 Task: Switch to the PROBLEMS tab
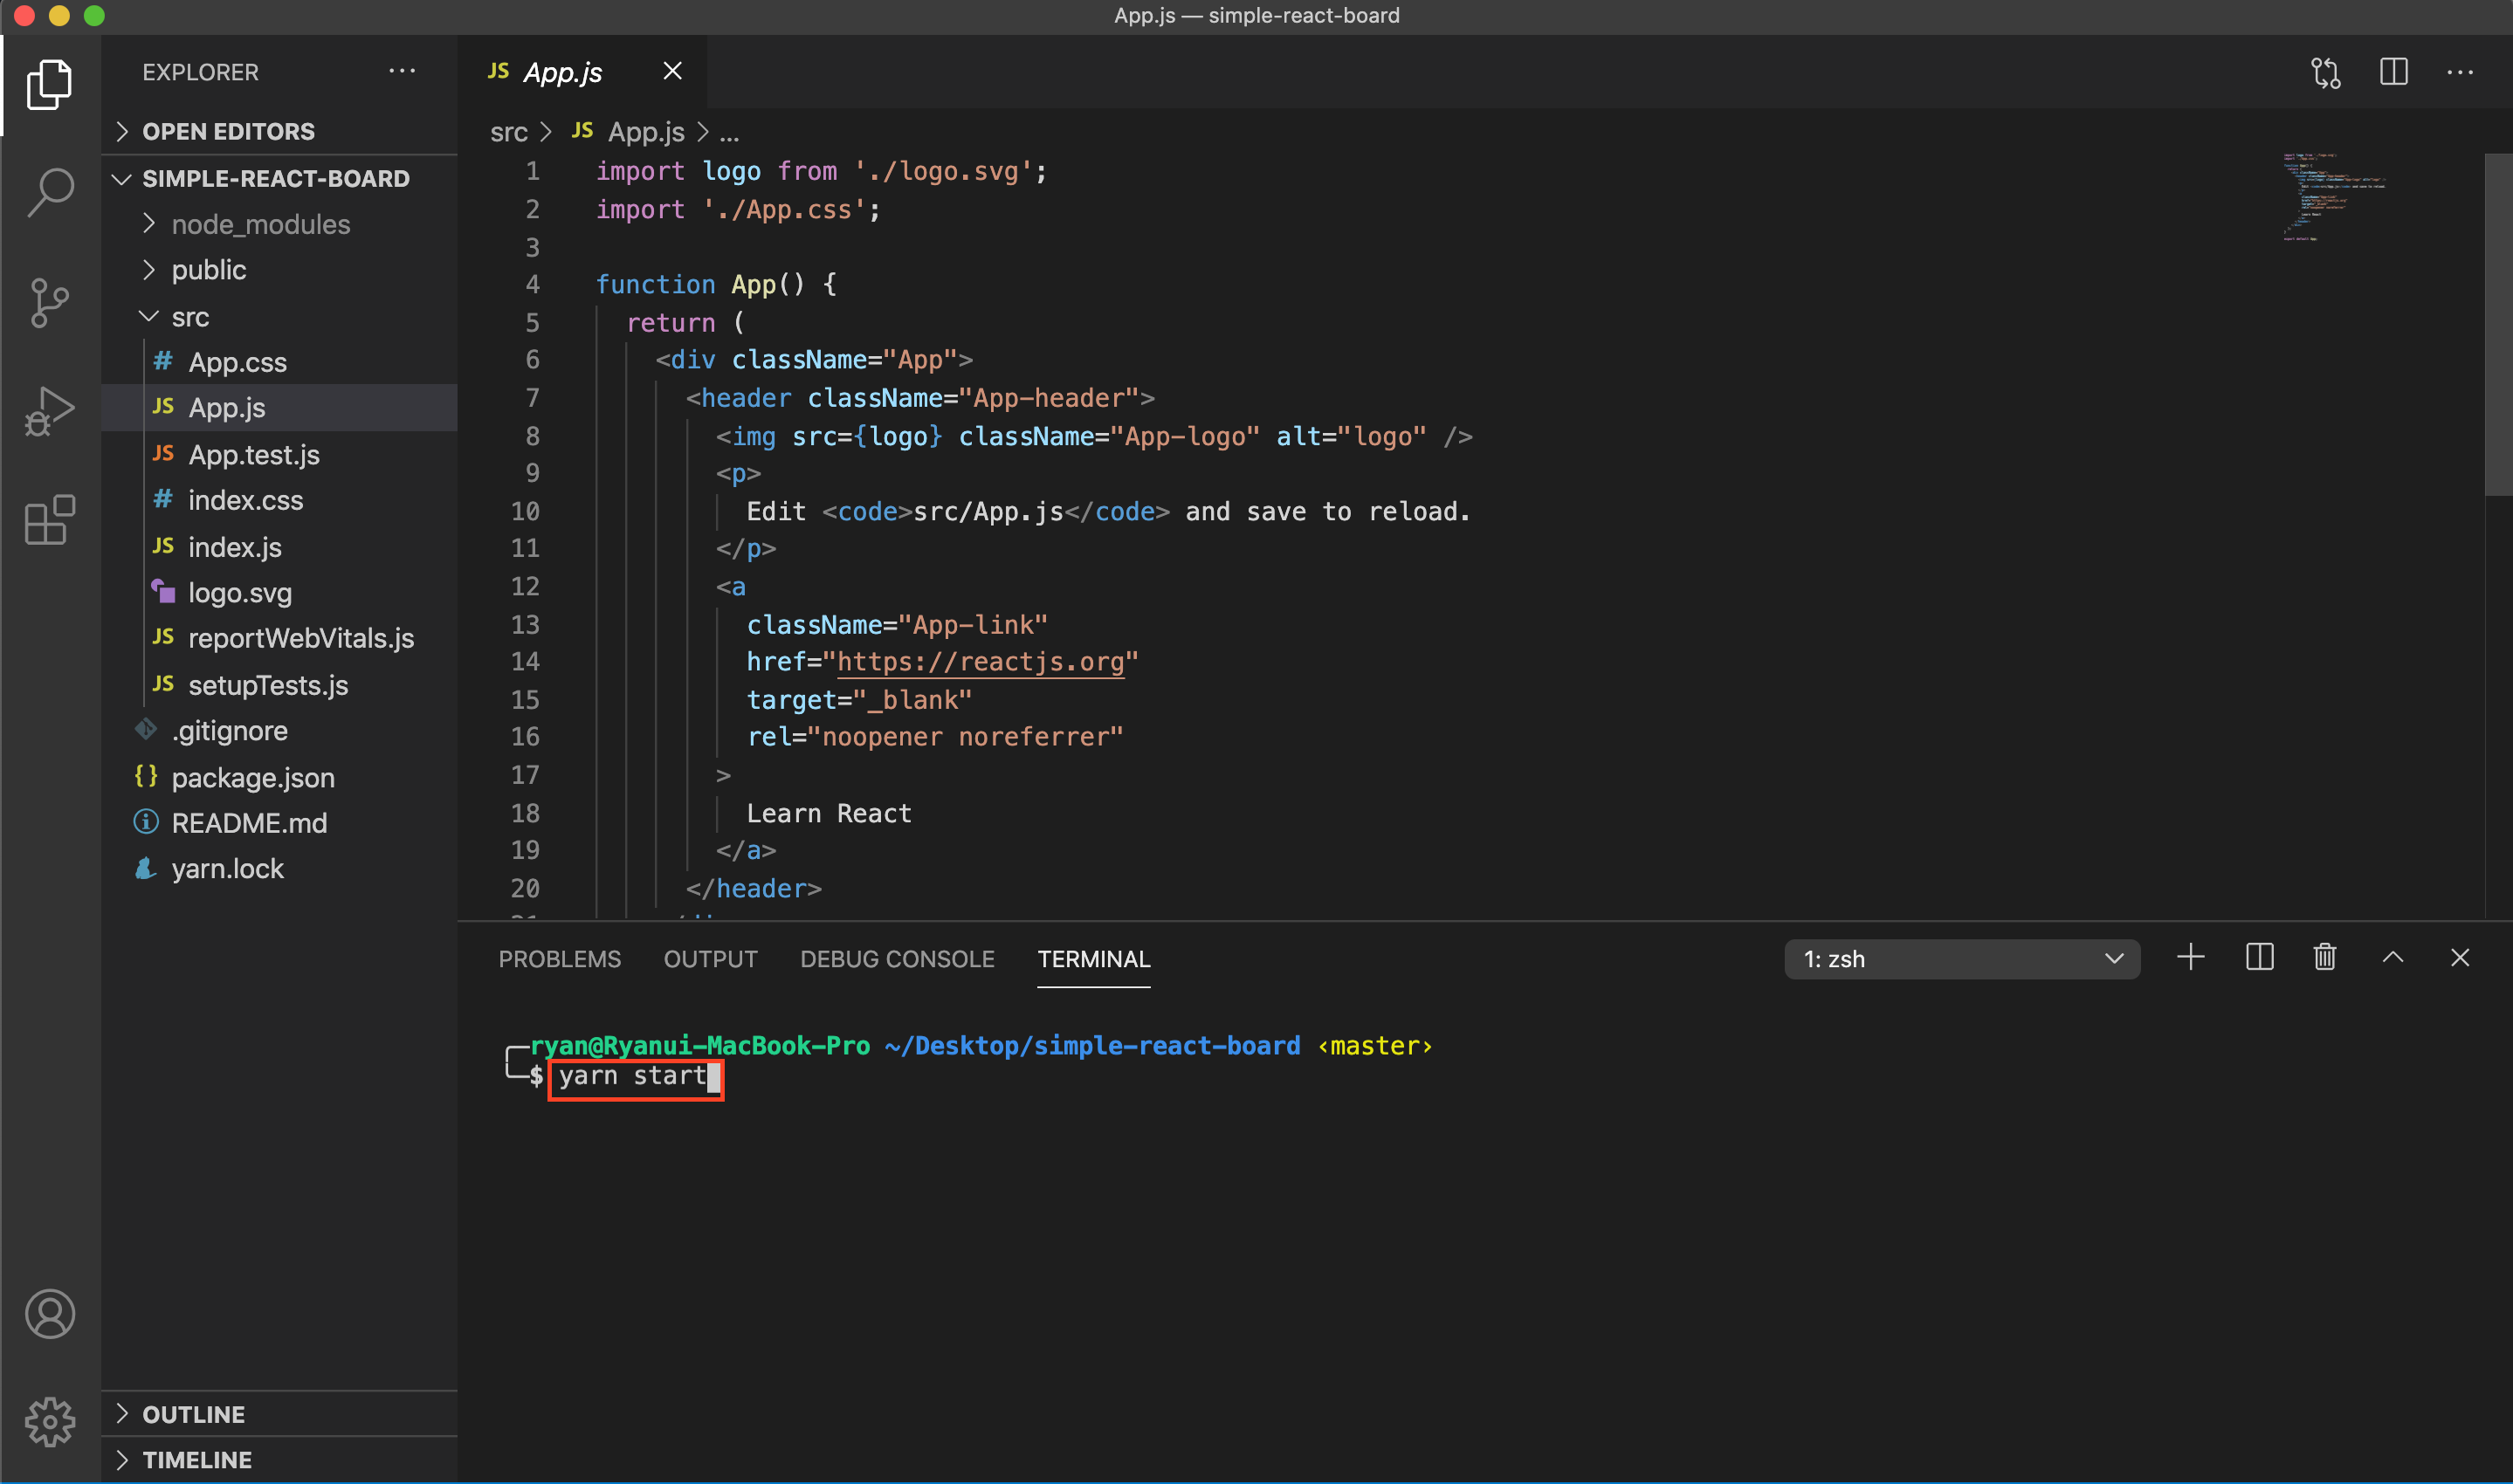(559, 959)
